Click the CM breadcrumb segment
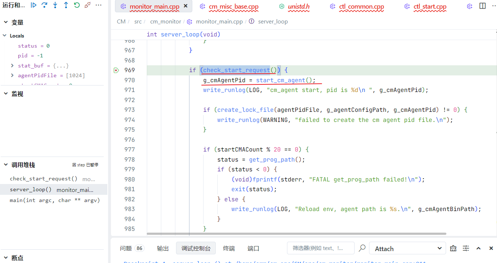Viewport: 497px width, 263px height. click(121, 22)
